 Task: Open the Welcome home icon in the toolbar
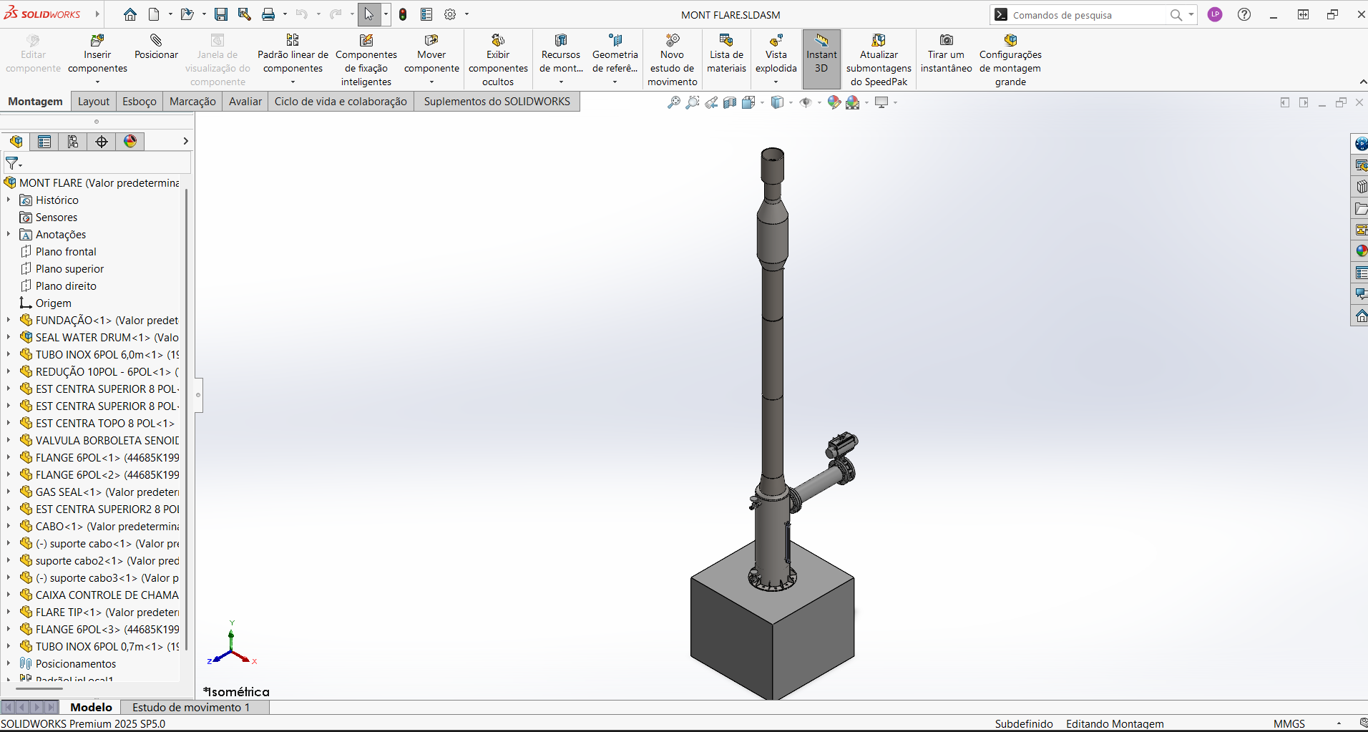pyautogui.click(x=130, y=14)
